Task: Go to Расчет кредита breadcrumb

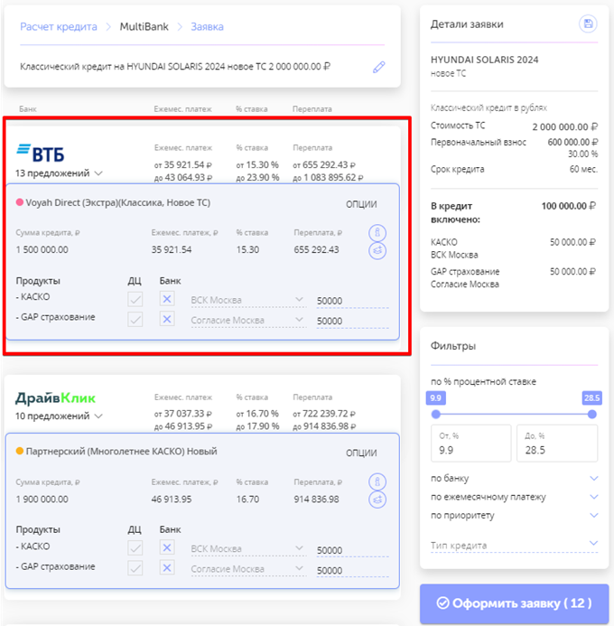Action: point(59,27)
